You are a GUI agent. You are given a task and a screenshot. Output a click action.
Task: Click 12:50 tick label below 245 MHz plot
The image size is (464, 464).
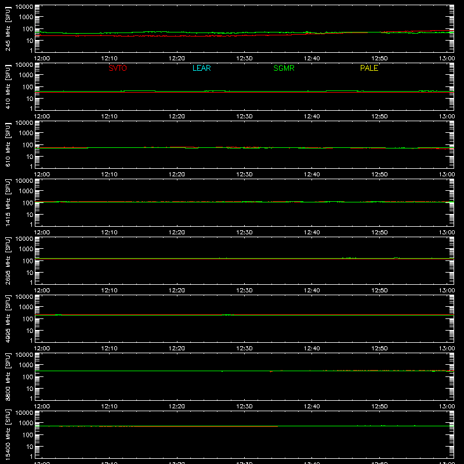(379, 59)
